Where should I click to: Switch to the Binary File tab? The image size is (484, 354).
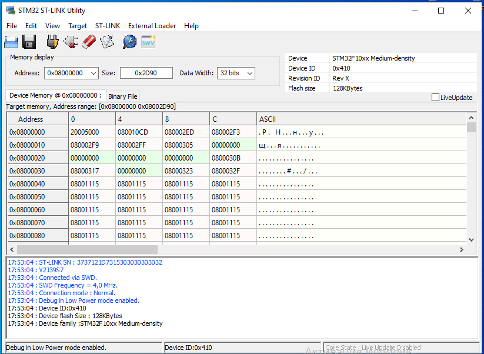pos(122,96)
